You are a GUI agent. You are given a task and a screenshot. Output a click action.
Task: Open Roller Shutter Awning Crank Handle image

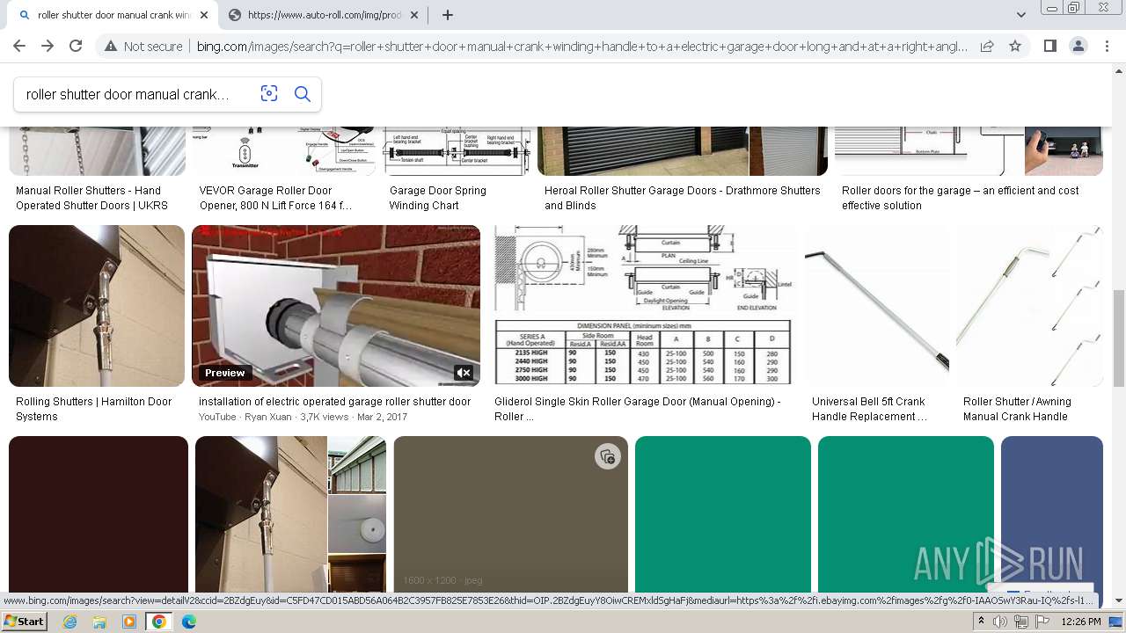[1029, 306]
